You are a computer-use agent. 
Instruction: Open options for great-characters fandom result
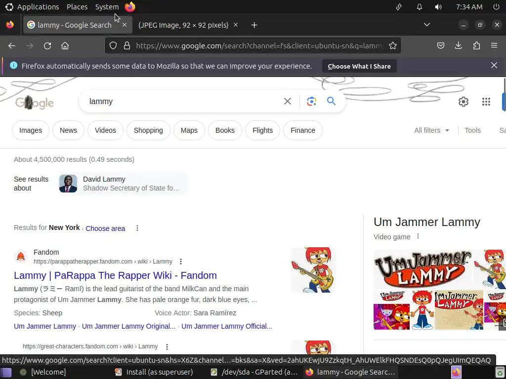coord(167,347)
